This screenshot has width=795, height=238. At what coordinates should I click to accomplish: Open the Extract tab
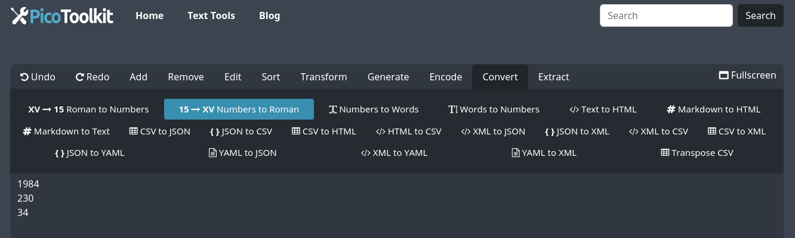[553, 77]
